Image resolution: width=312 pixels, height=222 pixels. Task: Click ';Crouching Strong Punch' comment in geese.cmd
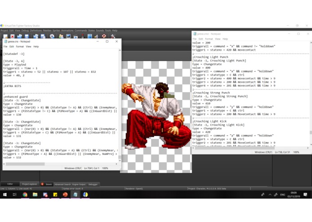click(211, 93)
